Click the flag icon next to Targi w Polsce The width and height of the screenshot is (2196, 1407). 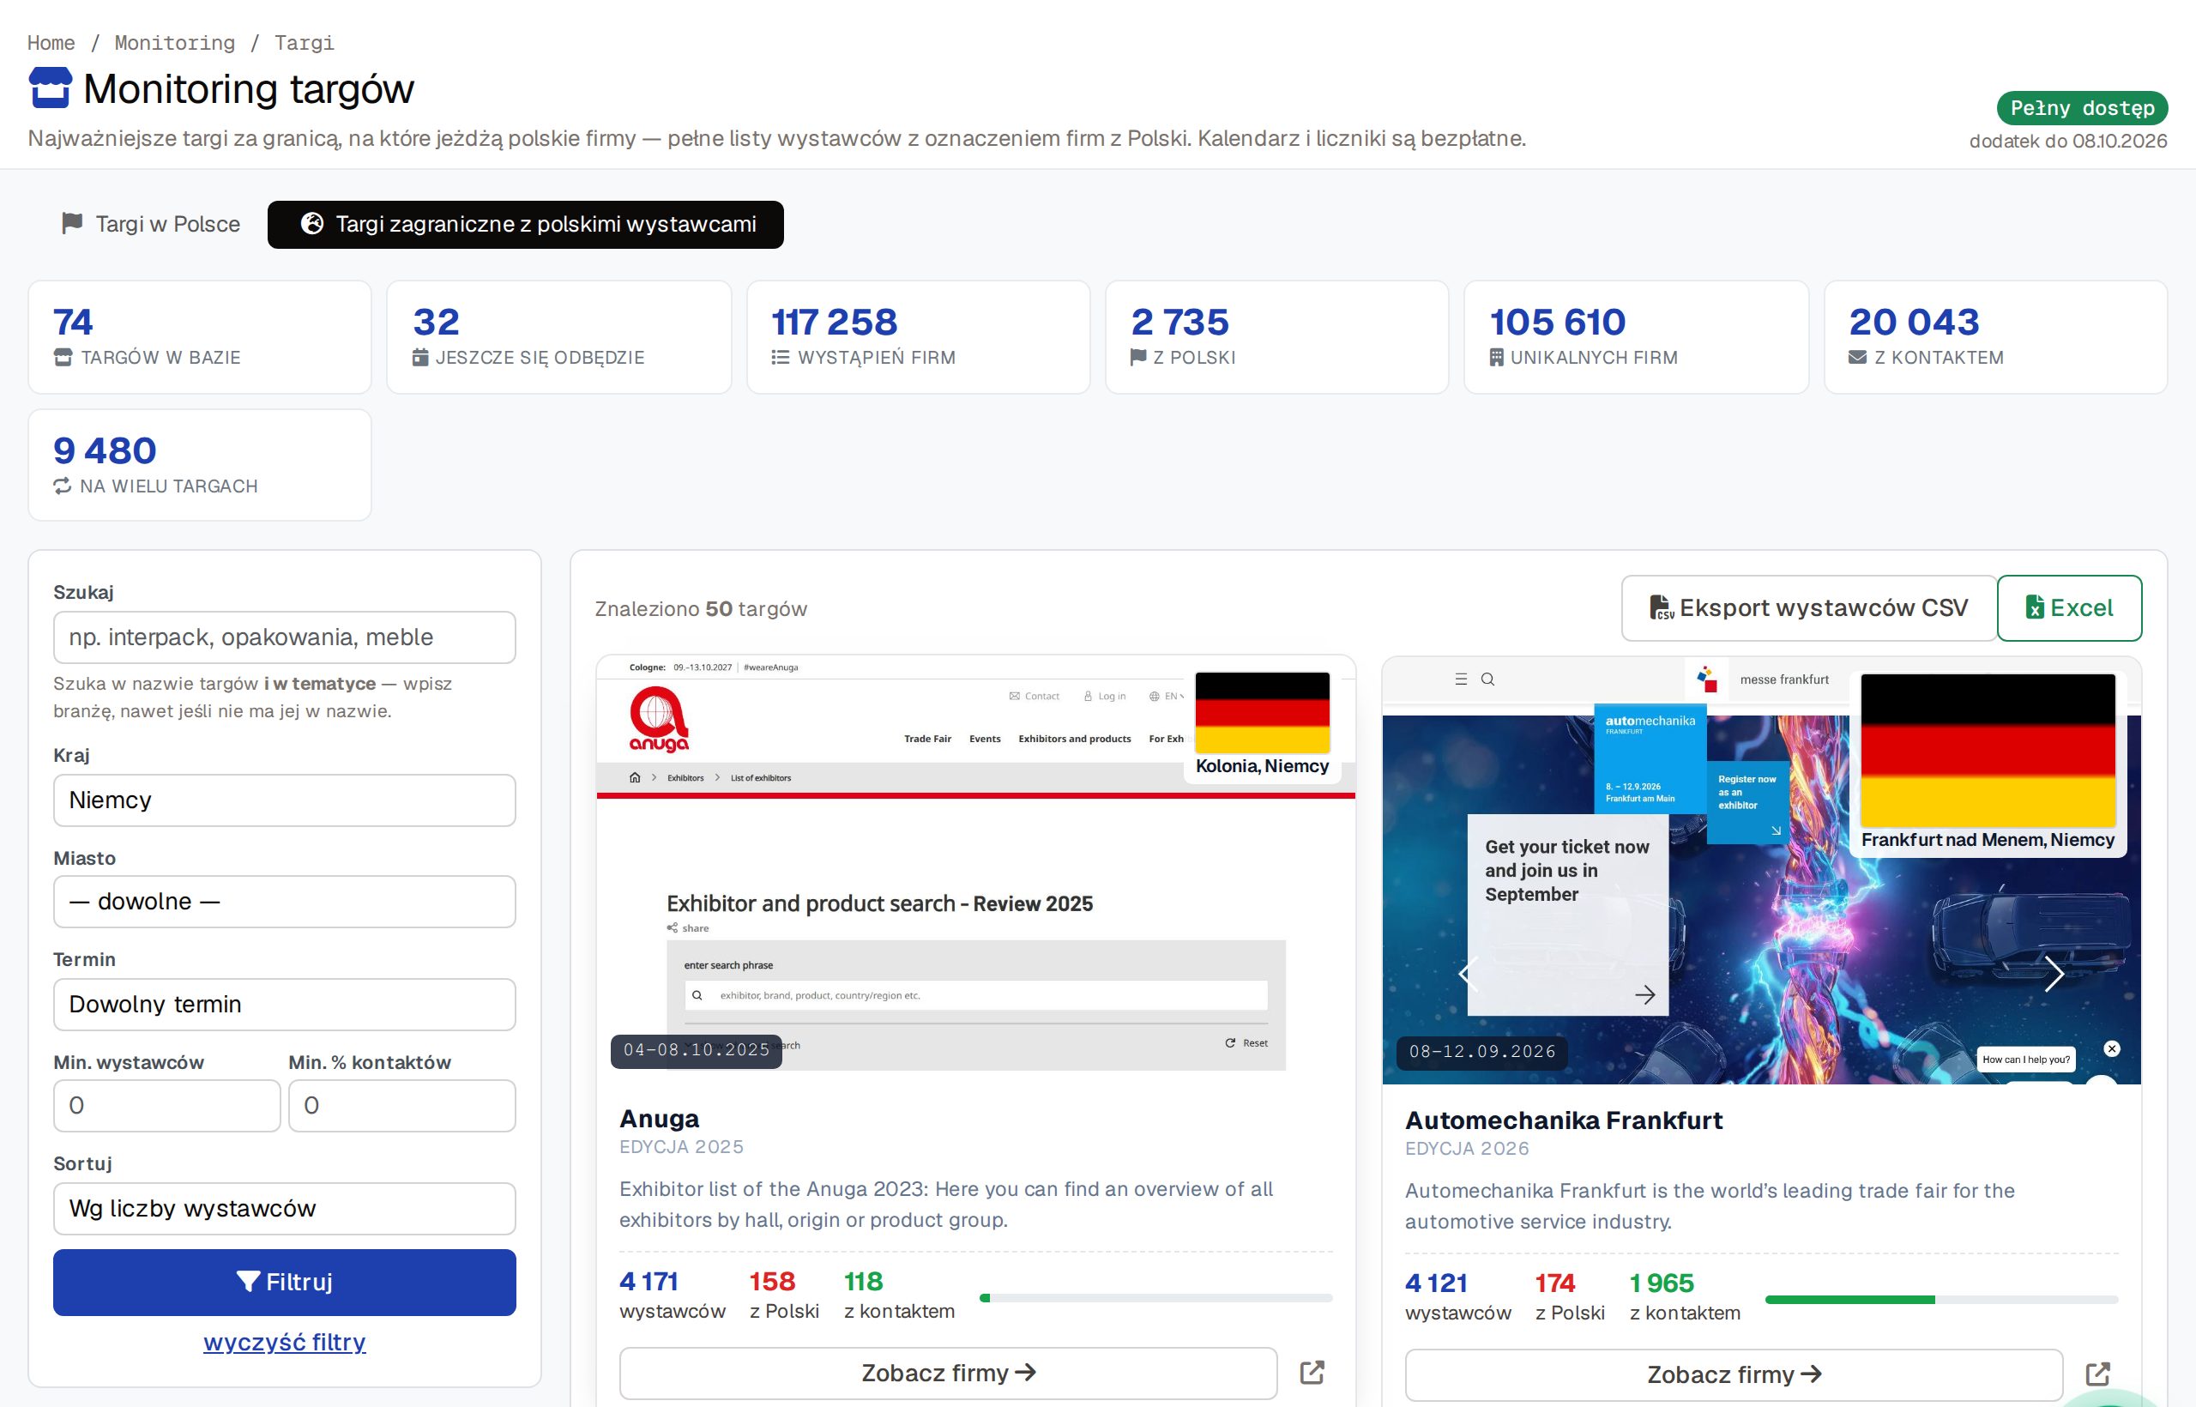click(72, 224)
